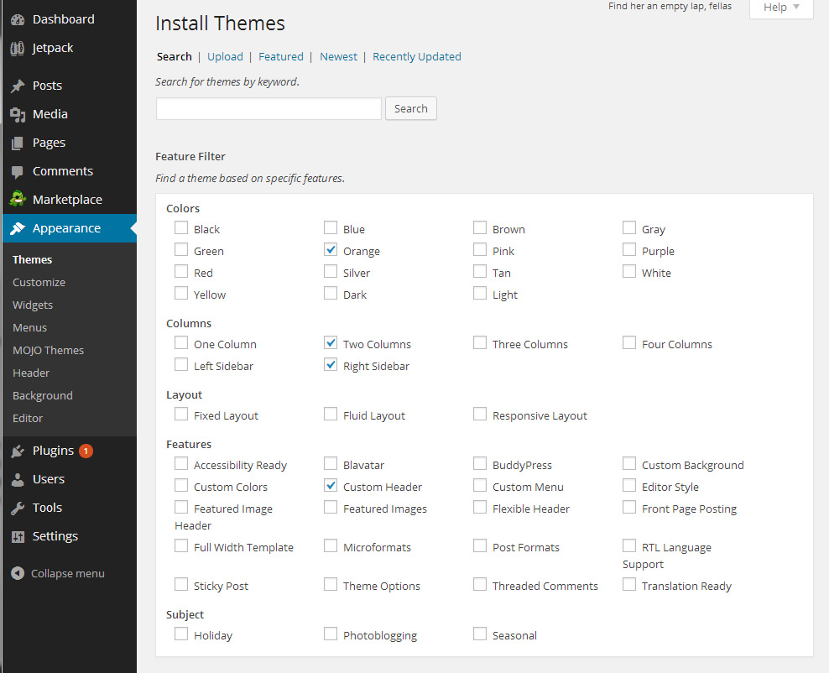The height and width of the screenshot is (673, 829).
Task: Uncheck the Right Sidebar checkbox
Action: tap(331, 365)
